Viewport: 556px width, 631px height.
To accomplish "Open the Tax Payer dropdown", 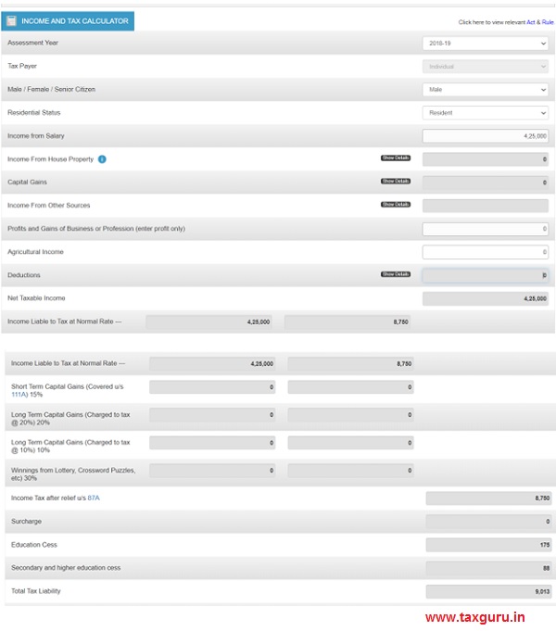I will coord(485,67).
